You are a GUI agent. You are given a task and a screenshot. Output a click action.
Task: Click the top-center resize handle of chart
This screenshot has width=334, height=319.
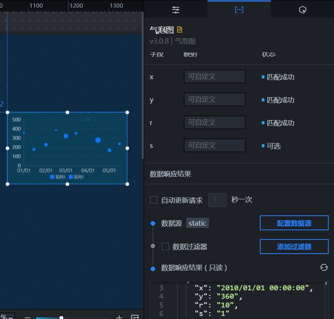pos(67,112)
